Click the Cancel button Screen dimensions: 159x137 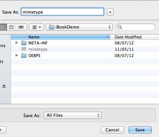coord(112,130)
